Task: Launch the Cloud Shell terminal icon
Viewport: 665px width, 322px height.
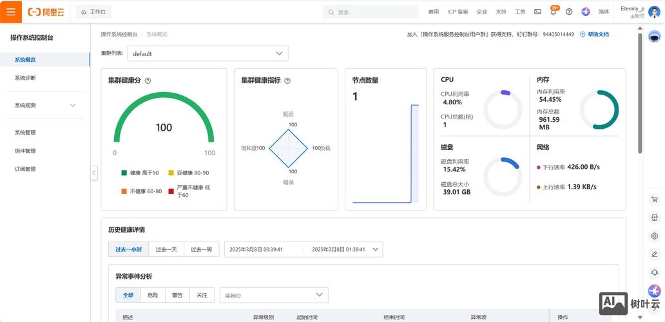Action: 537,12
